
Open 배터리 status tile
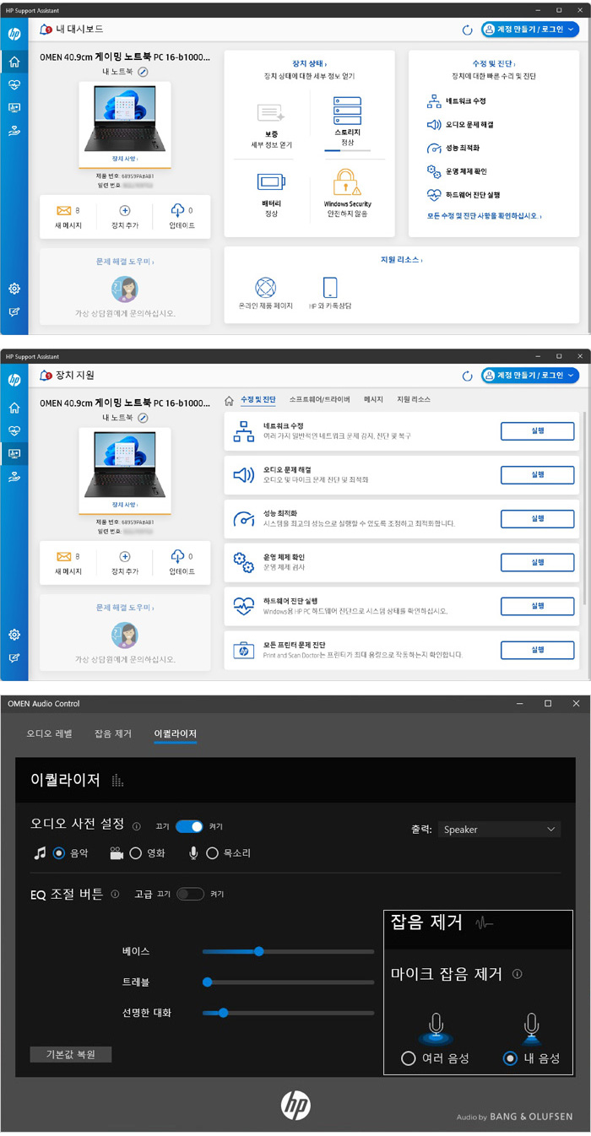[272, 194]
